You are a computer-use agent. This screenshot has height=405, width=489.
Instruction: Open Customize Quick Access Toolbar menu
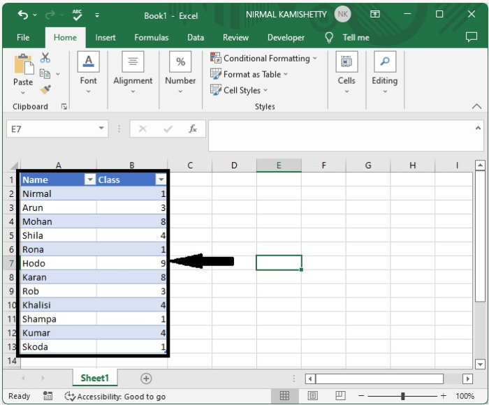(x=97, y=15)
